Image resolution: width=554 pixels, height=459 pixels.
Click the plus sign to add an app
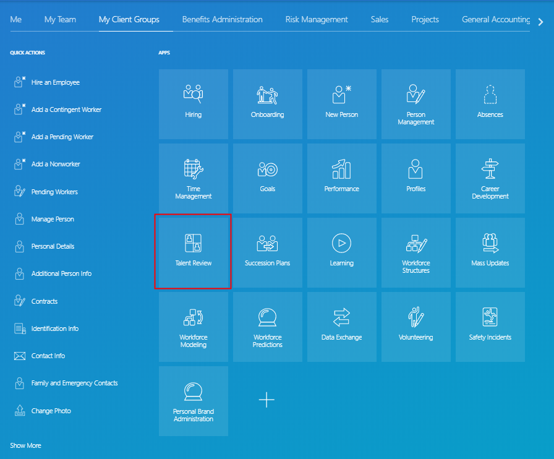click(x=267, y=400)
